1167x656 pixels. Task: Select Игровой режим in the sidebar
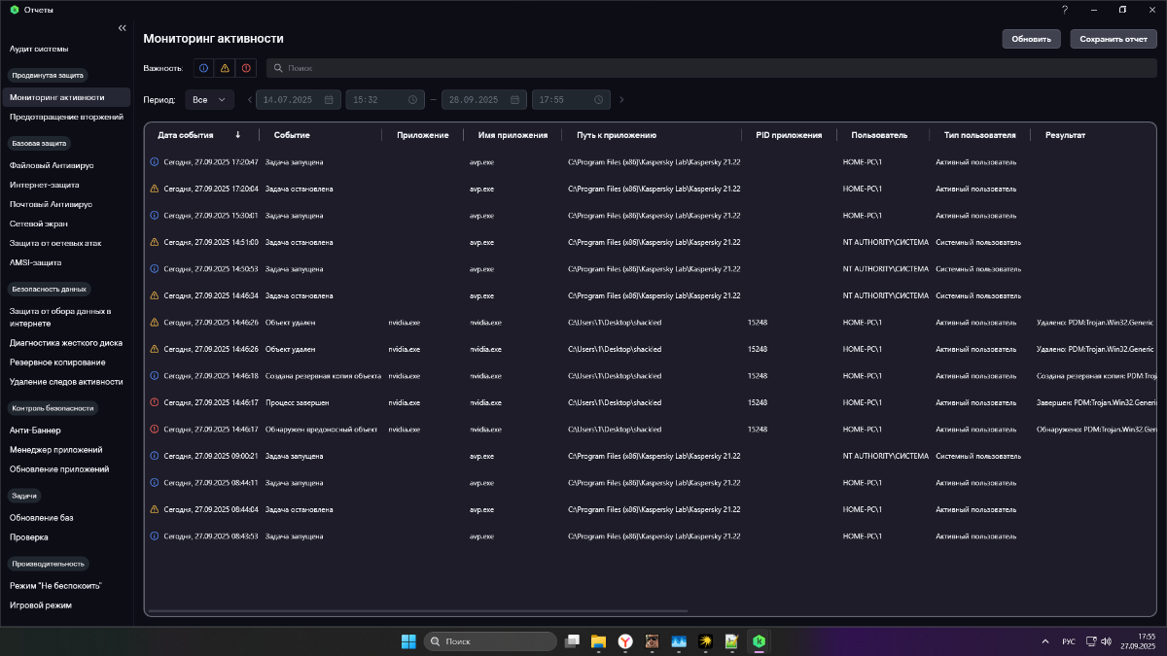[41, 604]
